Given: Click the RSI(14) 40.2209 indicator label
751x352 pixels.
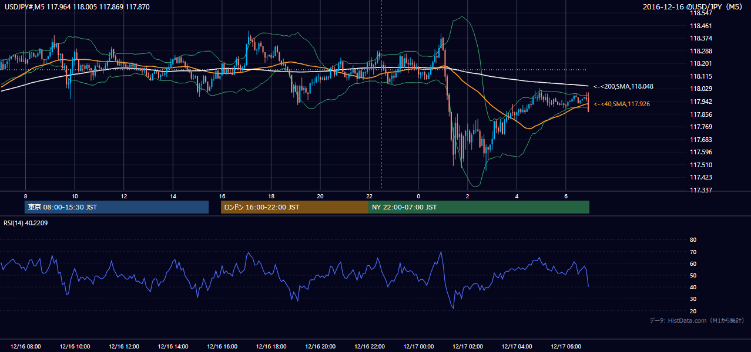Looking at the screenshot, I should tap(27, 223).
